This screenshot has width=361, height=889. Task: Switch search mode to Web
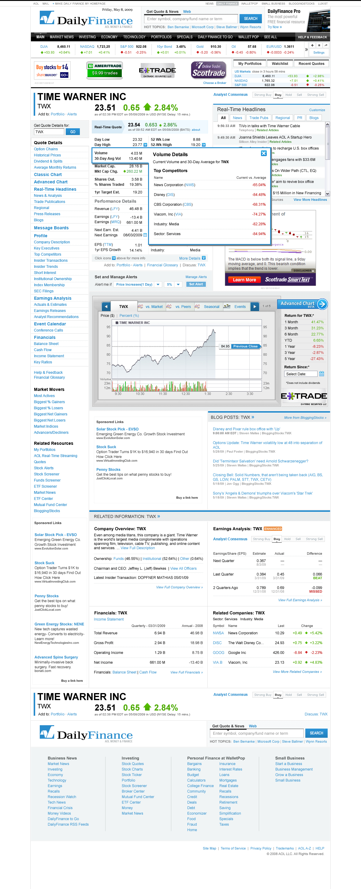pos(187,11)
